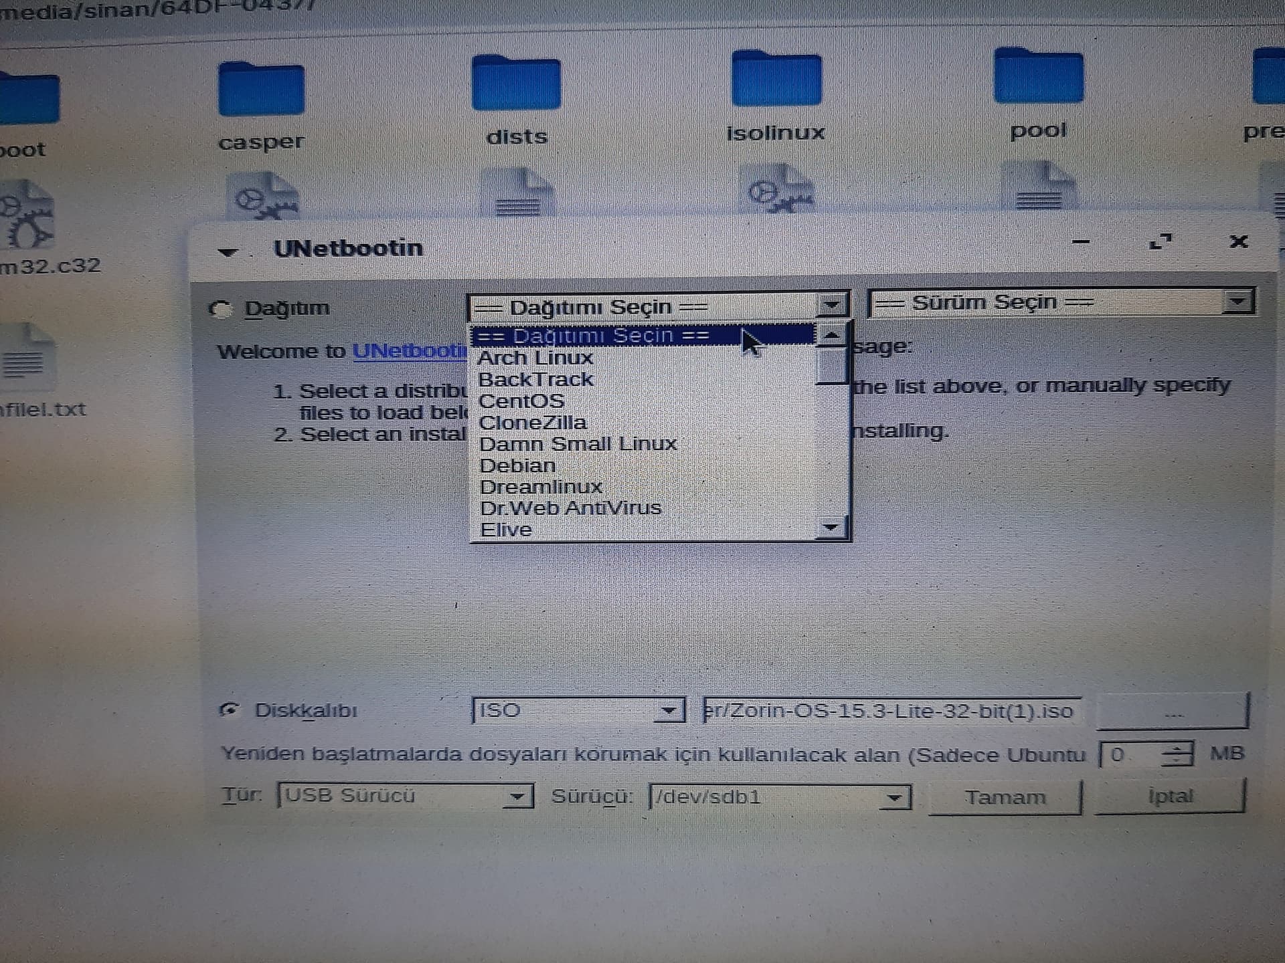Click distribution list scroll down arrow

831,527
